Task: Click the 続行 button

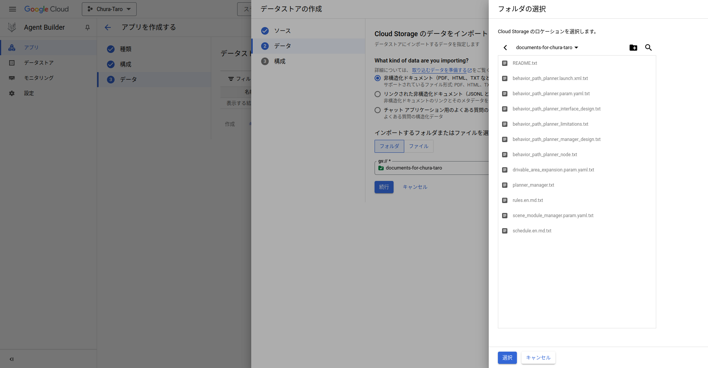Action: coord(384,187)
